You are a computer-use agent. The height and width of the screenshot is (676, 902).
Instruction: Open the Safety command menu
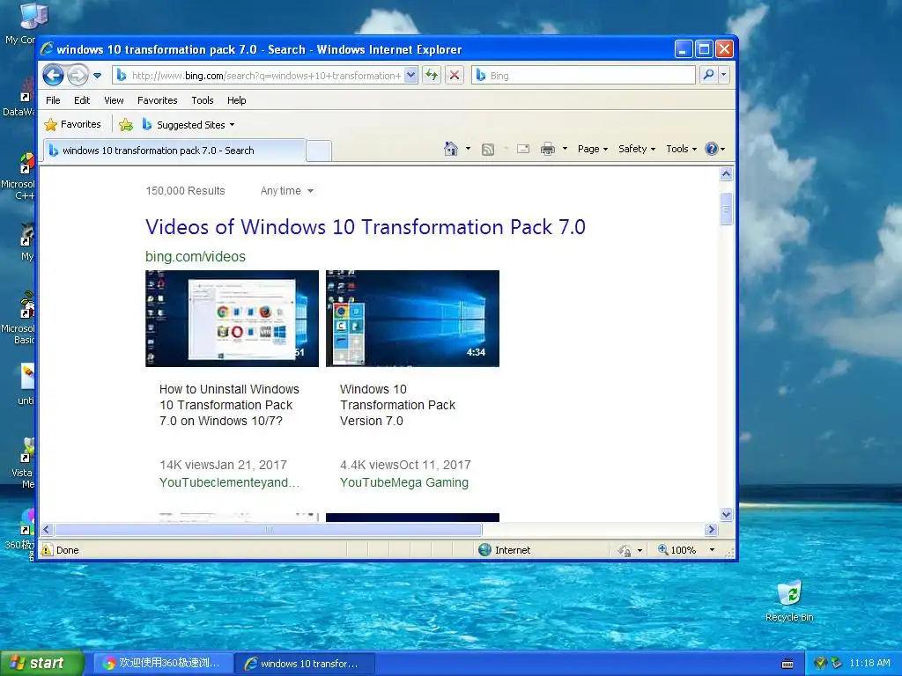click(x=637, y=149)
